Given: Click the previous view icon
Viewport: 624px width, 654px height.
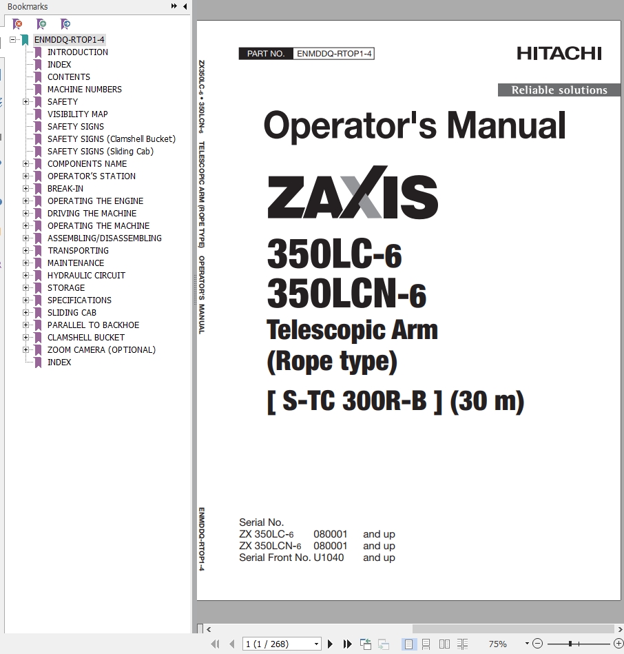Looking at the screenshot, I should click(x=366, y=644).
